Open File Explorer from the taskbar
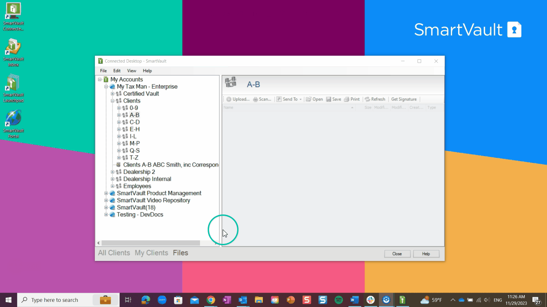Viewport: 547px width, 307px height. pyautogui.click(x=259, y=300)
